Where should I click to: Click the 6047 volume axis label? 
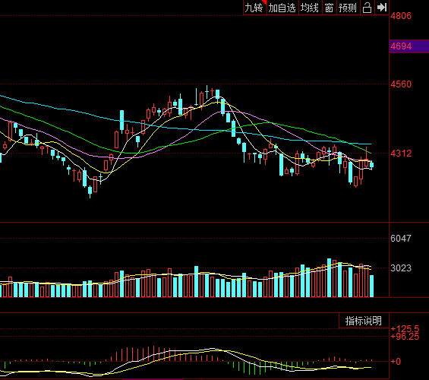pyautogui.click(x=401, y=239)
